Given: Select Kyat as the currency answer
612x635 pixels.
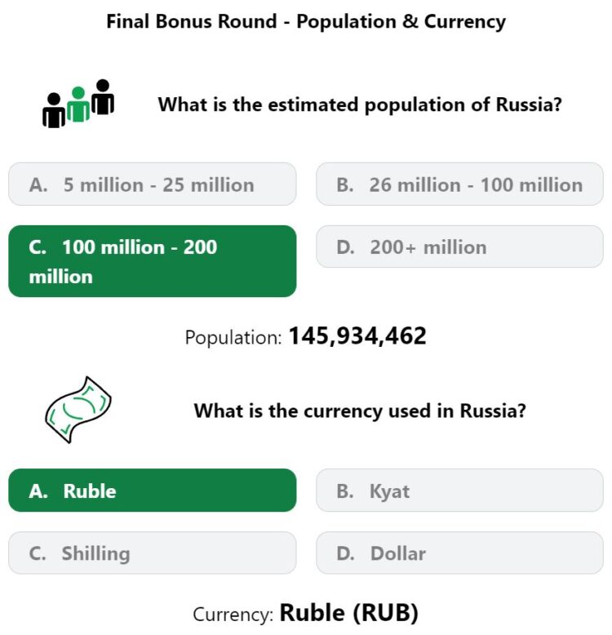Looking at the screenshot, I should point(459,491).
